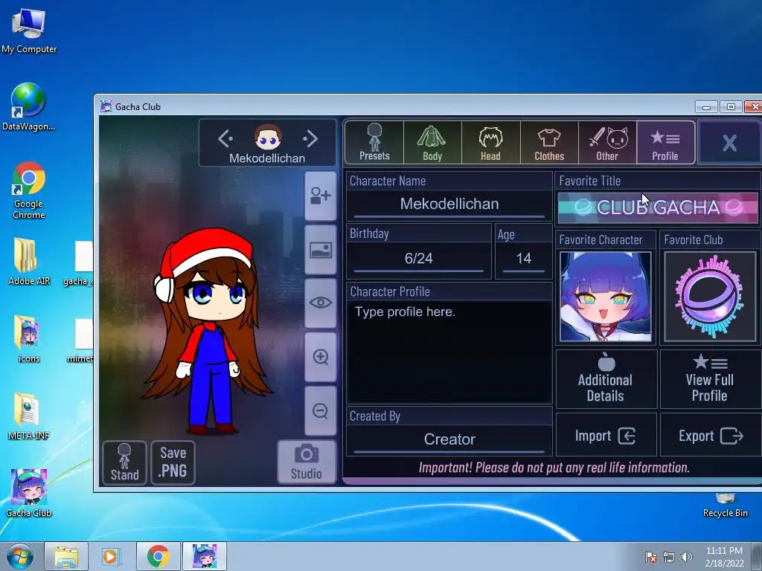Edit the Character Name field
Viewport: 762px width, 571px height.
(x=449, y=204)
